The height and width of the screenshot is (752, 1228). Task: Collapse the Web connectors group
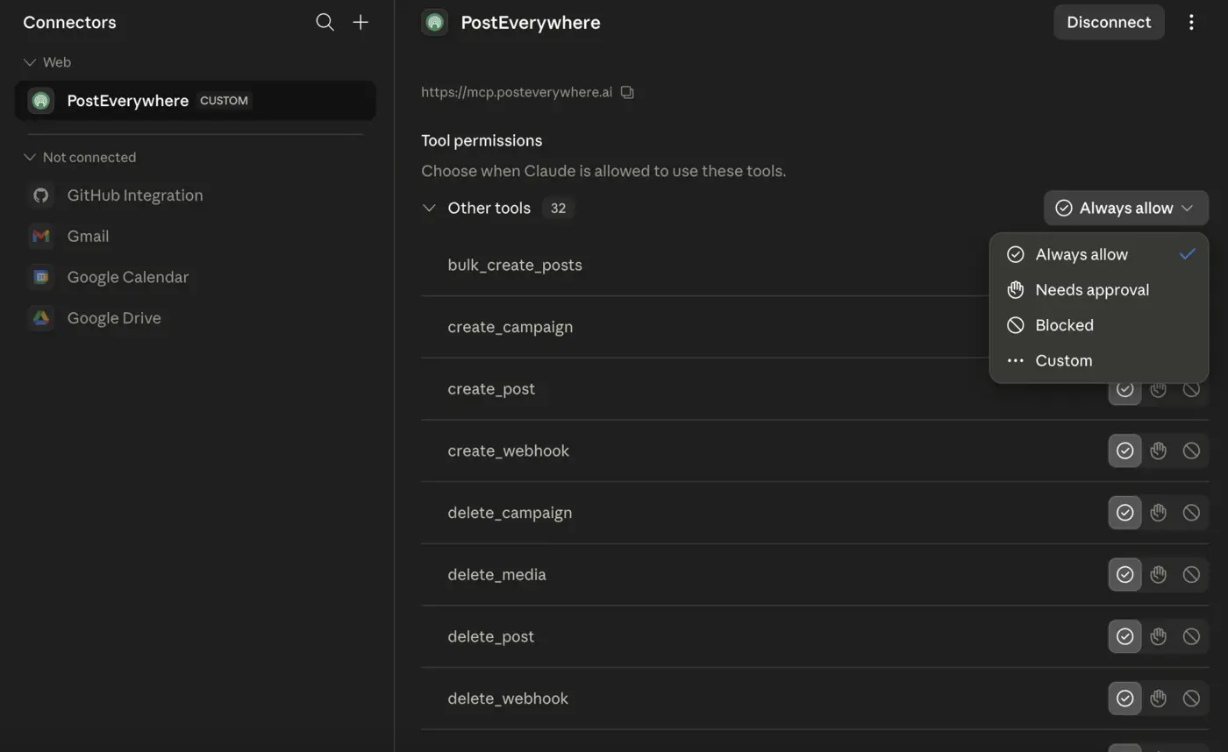click(30, 62)
